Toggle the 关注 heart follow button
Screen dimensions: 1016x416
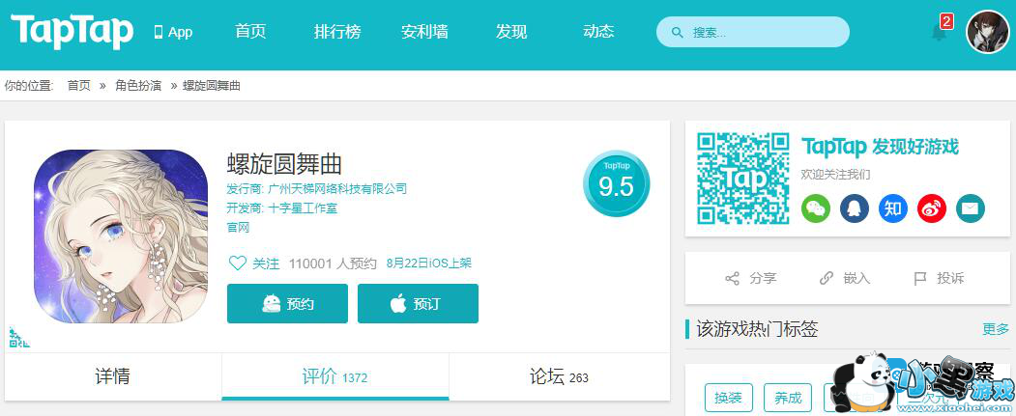pyautogui.click(x=254, y=263)
